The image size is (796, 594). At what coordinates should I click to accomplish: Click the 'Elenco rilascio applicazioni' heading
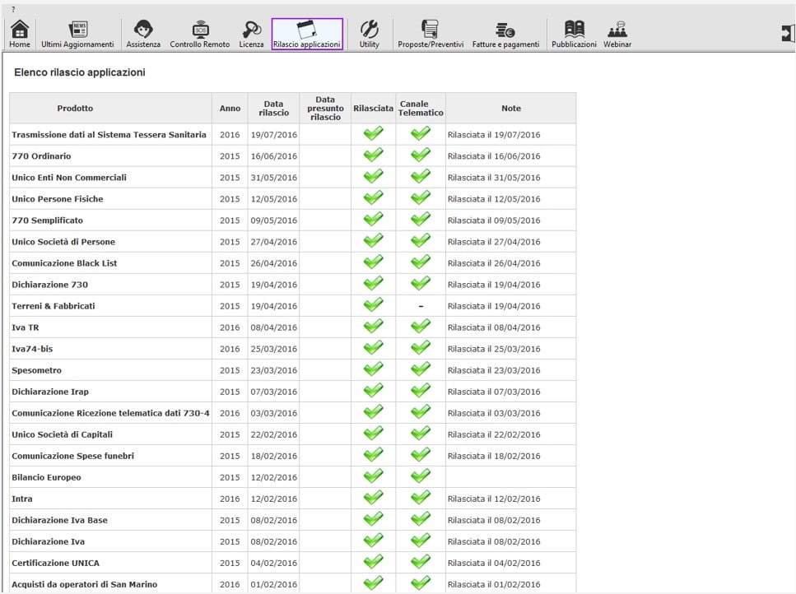point(80,72)
